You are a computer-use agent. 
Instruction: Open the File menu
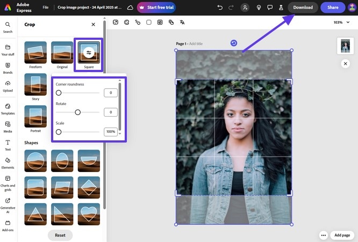pos(46,8)
